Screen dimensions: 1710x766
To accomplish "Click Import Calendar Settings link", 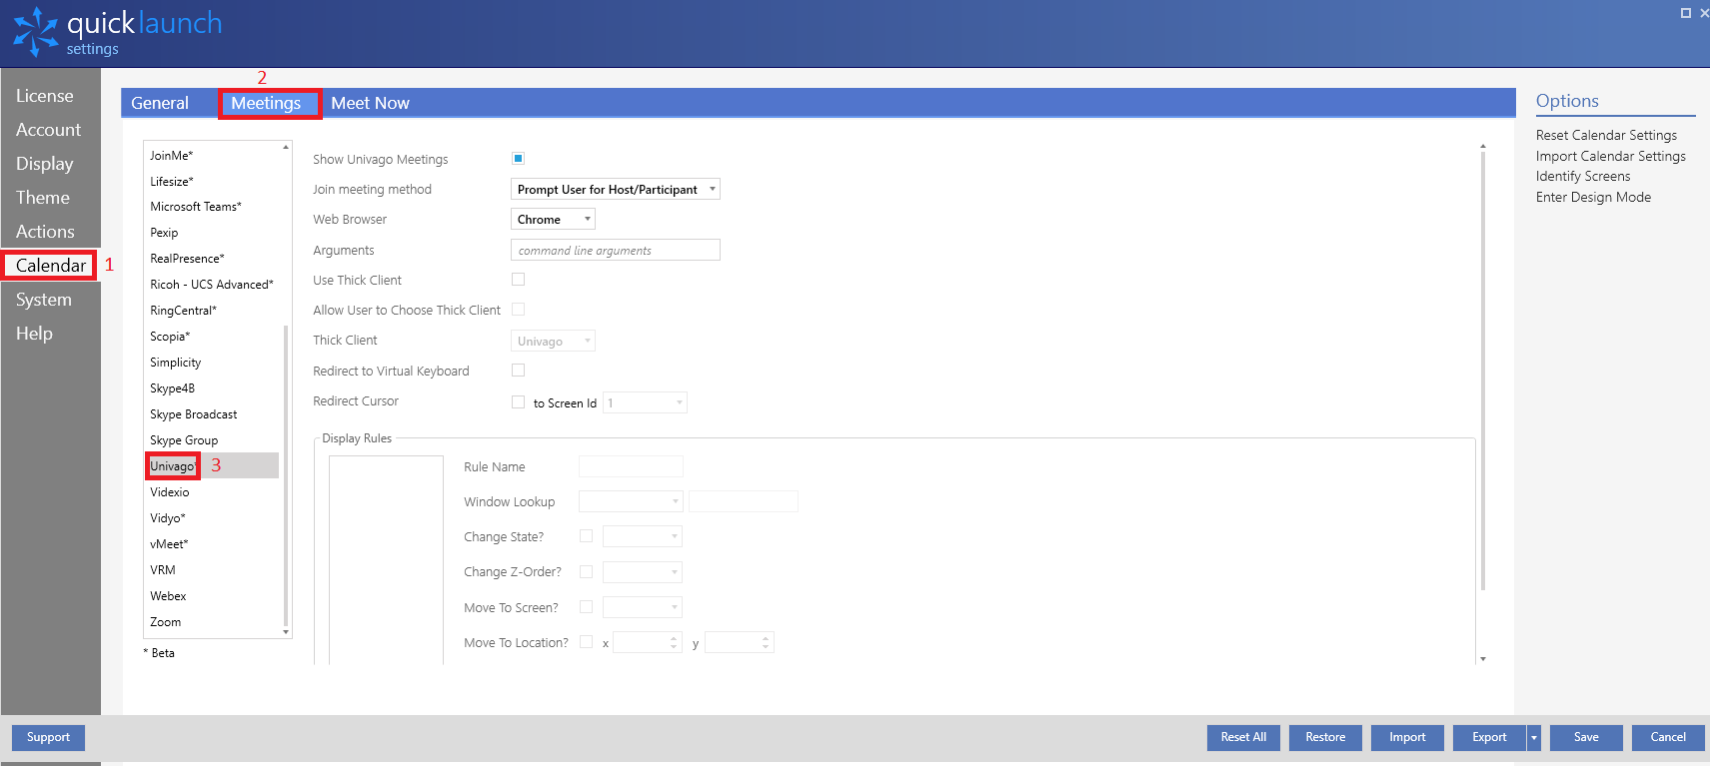I will point(1610,156).
